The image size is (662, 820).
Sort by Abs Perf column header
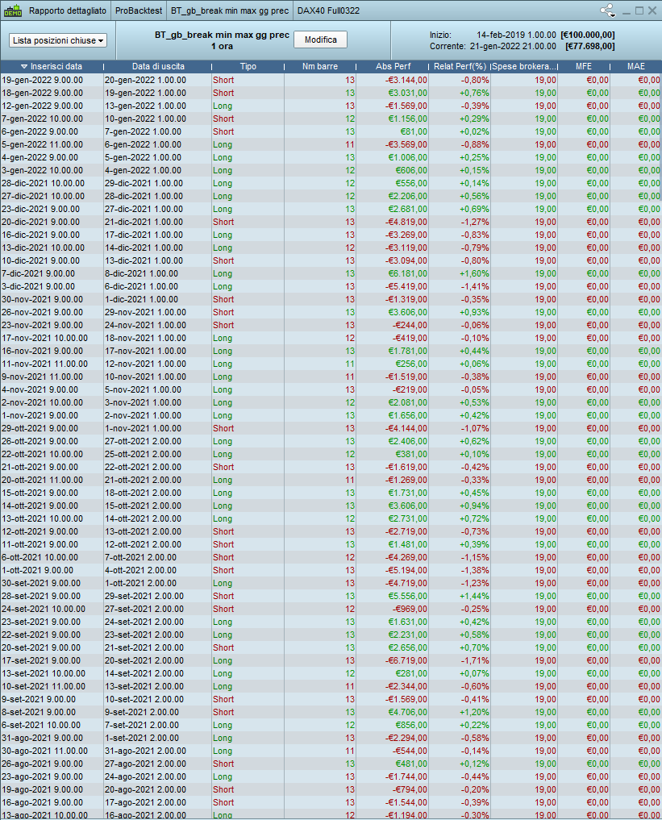393,66
